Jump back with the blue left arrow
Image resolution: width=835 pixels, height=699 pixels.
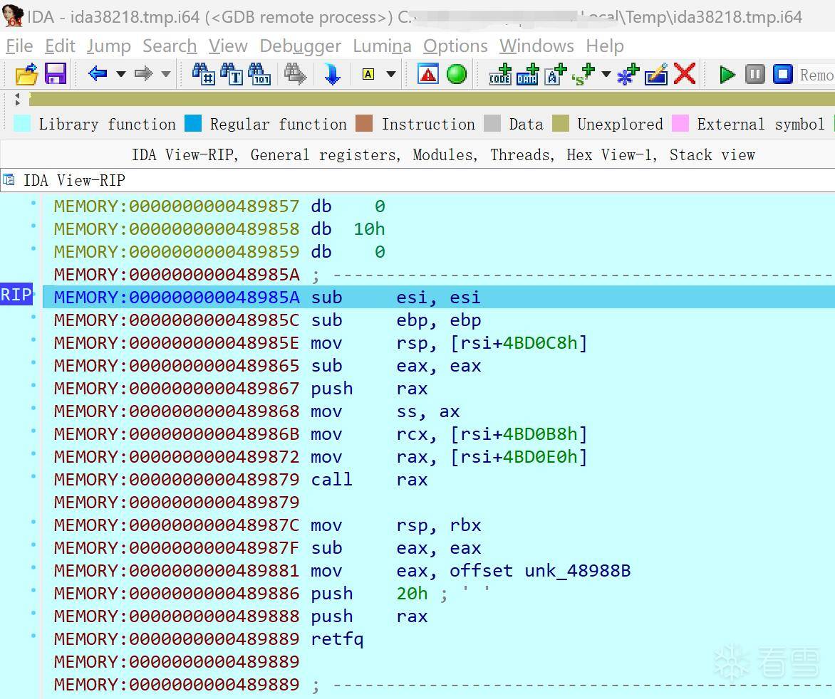(x=98, y=73)
